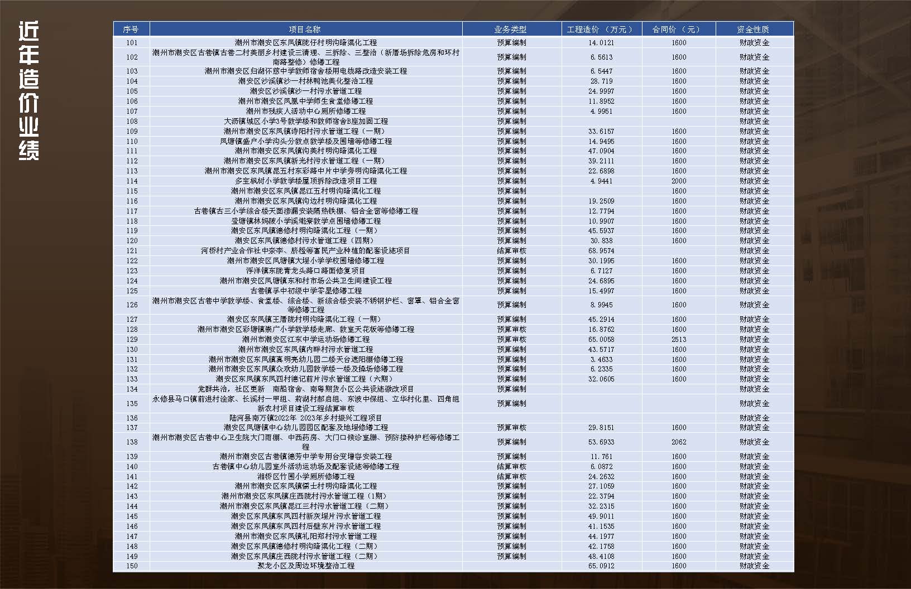Select the cost value '45.5937'
911x589 pixels.
click(601, 230)
